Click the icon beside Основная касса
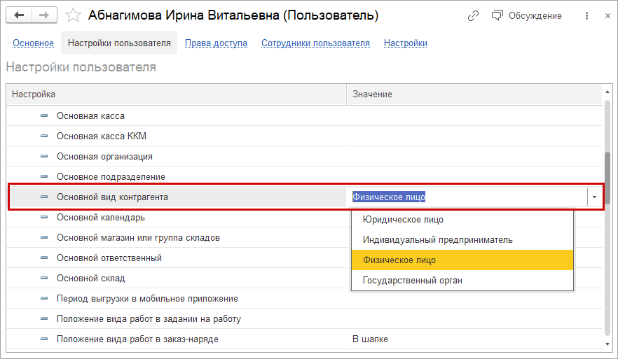The height and width of the screenshot is (359, 618). point(45,115)
